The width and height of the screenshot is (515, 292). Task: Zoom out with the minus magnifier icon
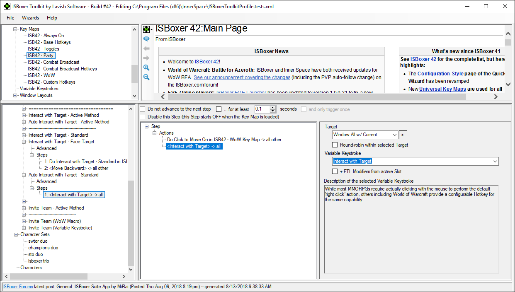coord(146,77)
